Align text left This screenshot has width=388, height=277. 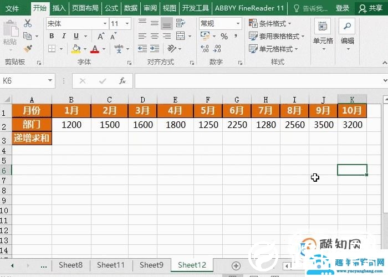142,36
